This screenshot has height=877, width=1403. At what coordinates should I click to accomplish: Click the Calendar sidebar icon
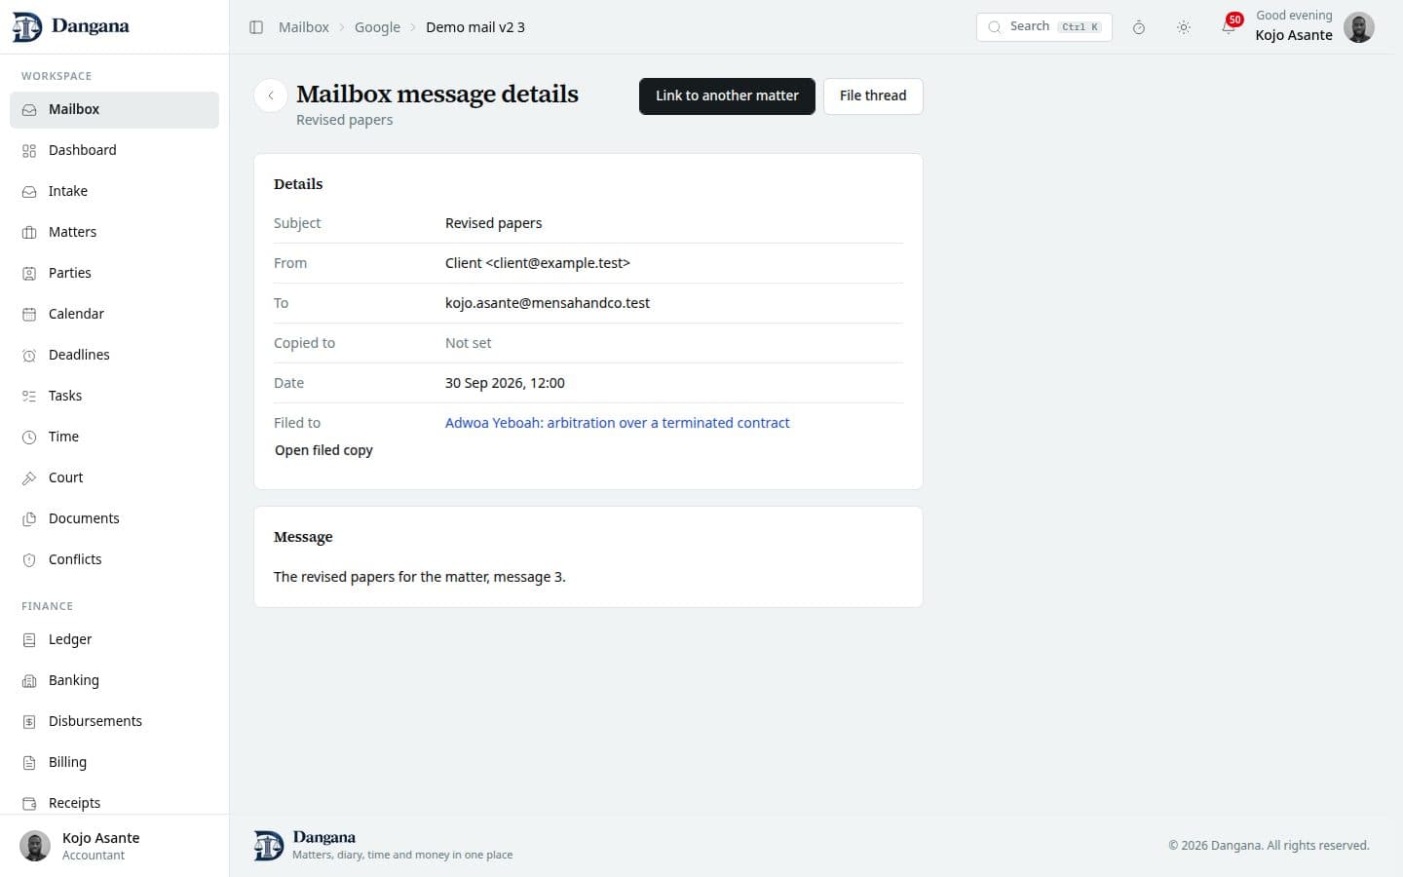click(29, 314)
